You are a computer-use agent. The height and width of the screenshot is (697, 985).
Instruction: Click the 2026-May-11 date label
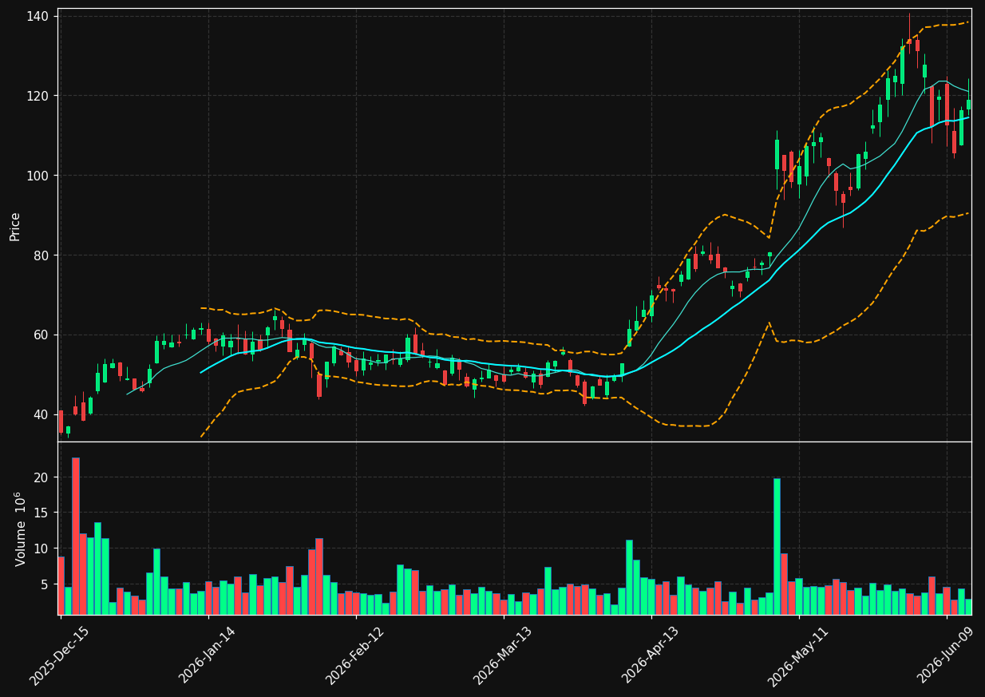coord(798,655)
